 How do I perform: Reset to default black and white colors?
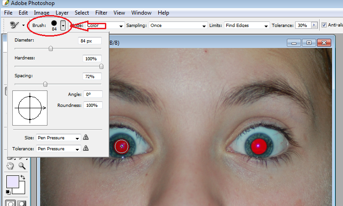[x=8, y=192]
